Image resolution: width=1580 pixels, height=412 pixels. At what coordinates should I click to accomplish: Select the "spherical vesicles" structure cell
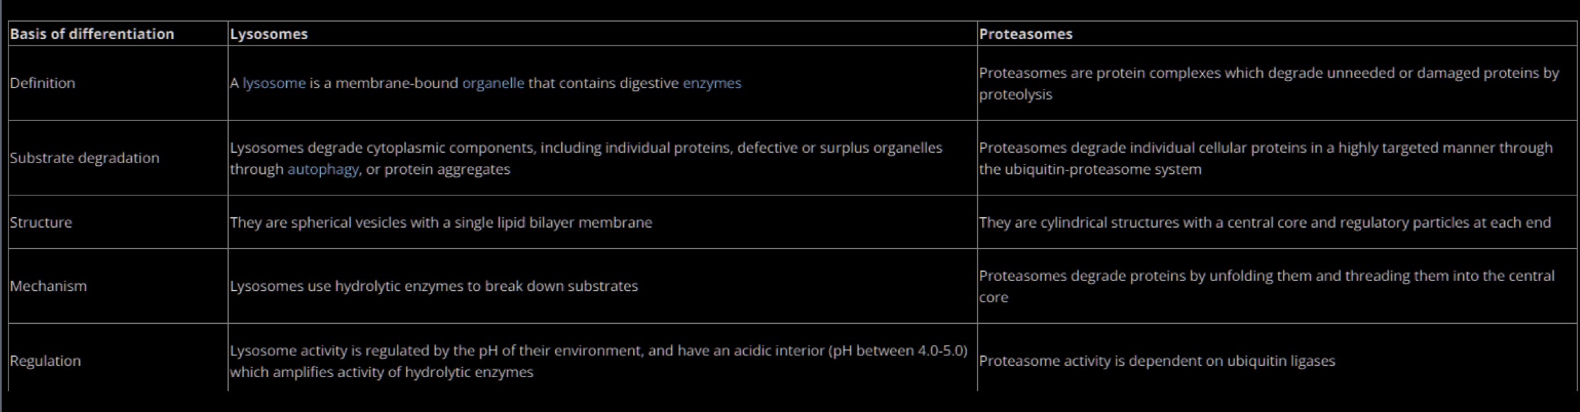pyautogui.click(x=441, y=222)
